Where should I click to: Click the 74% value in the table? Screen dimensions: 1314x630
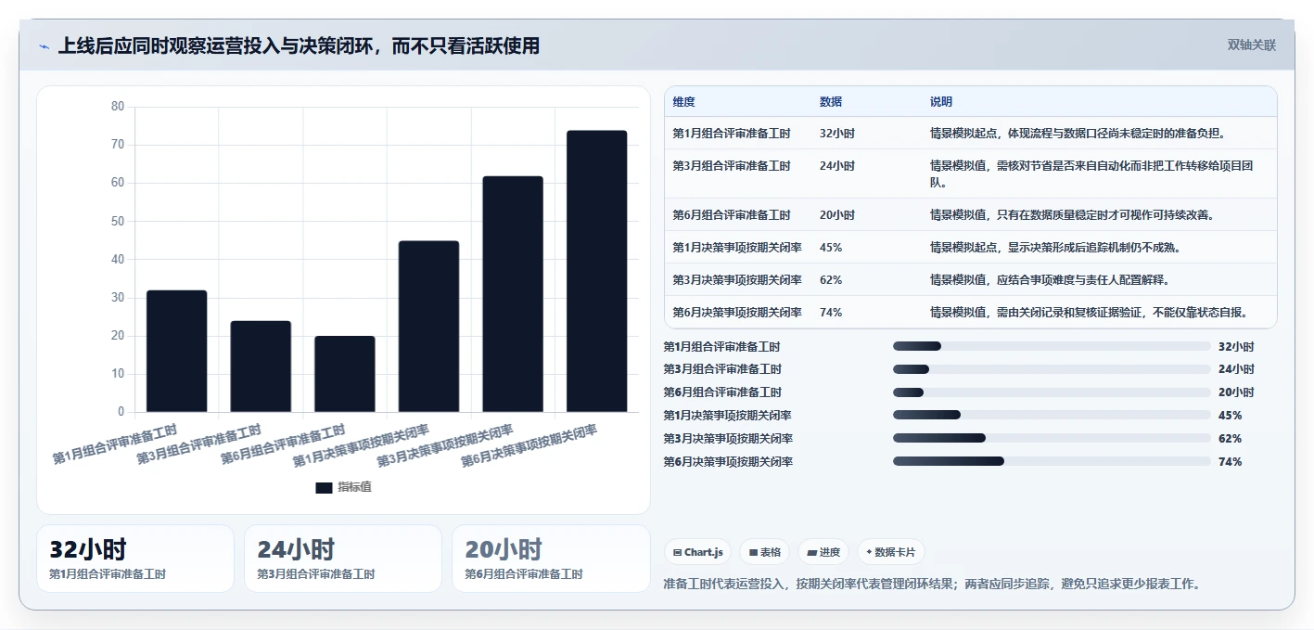(x=831, y=313)
